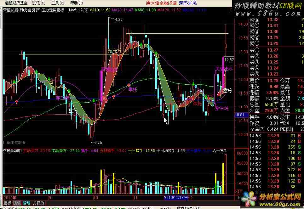The image size is (304, 209).
Task: Open the 帮助(H) menu
Action: pyautogui.click(x=76, y=3)
